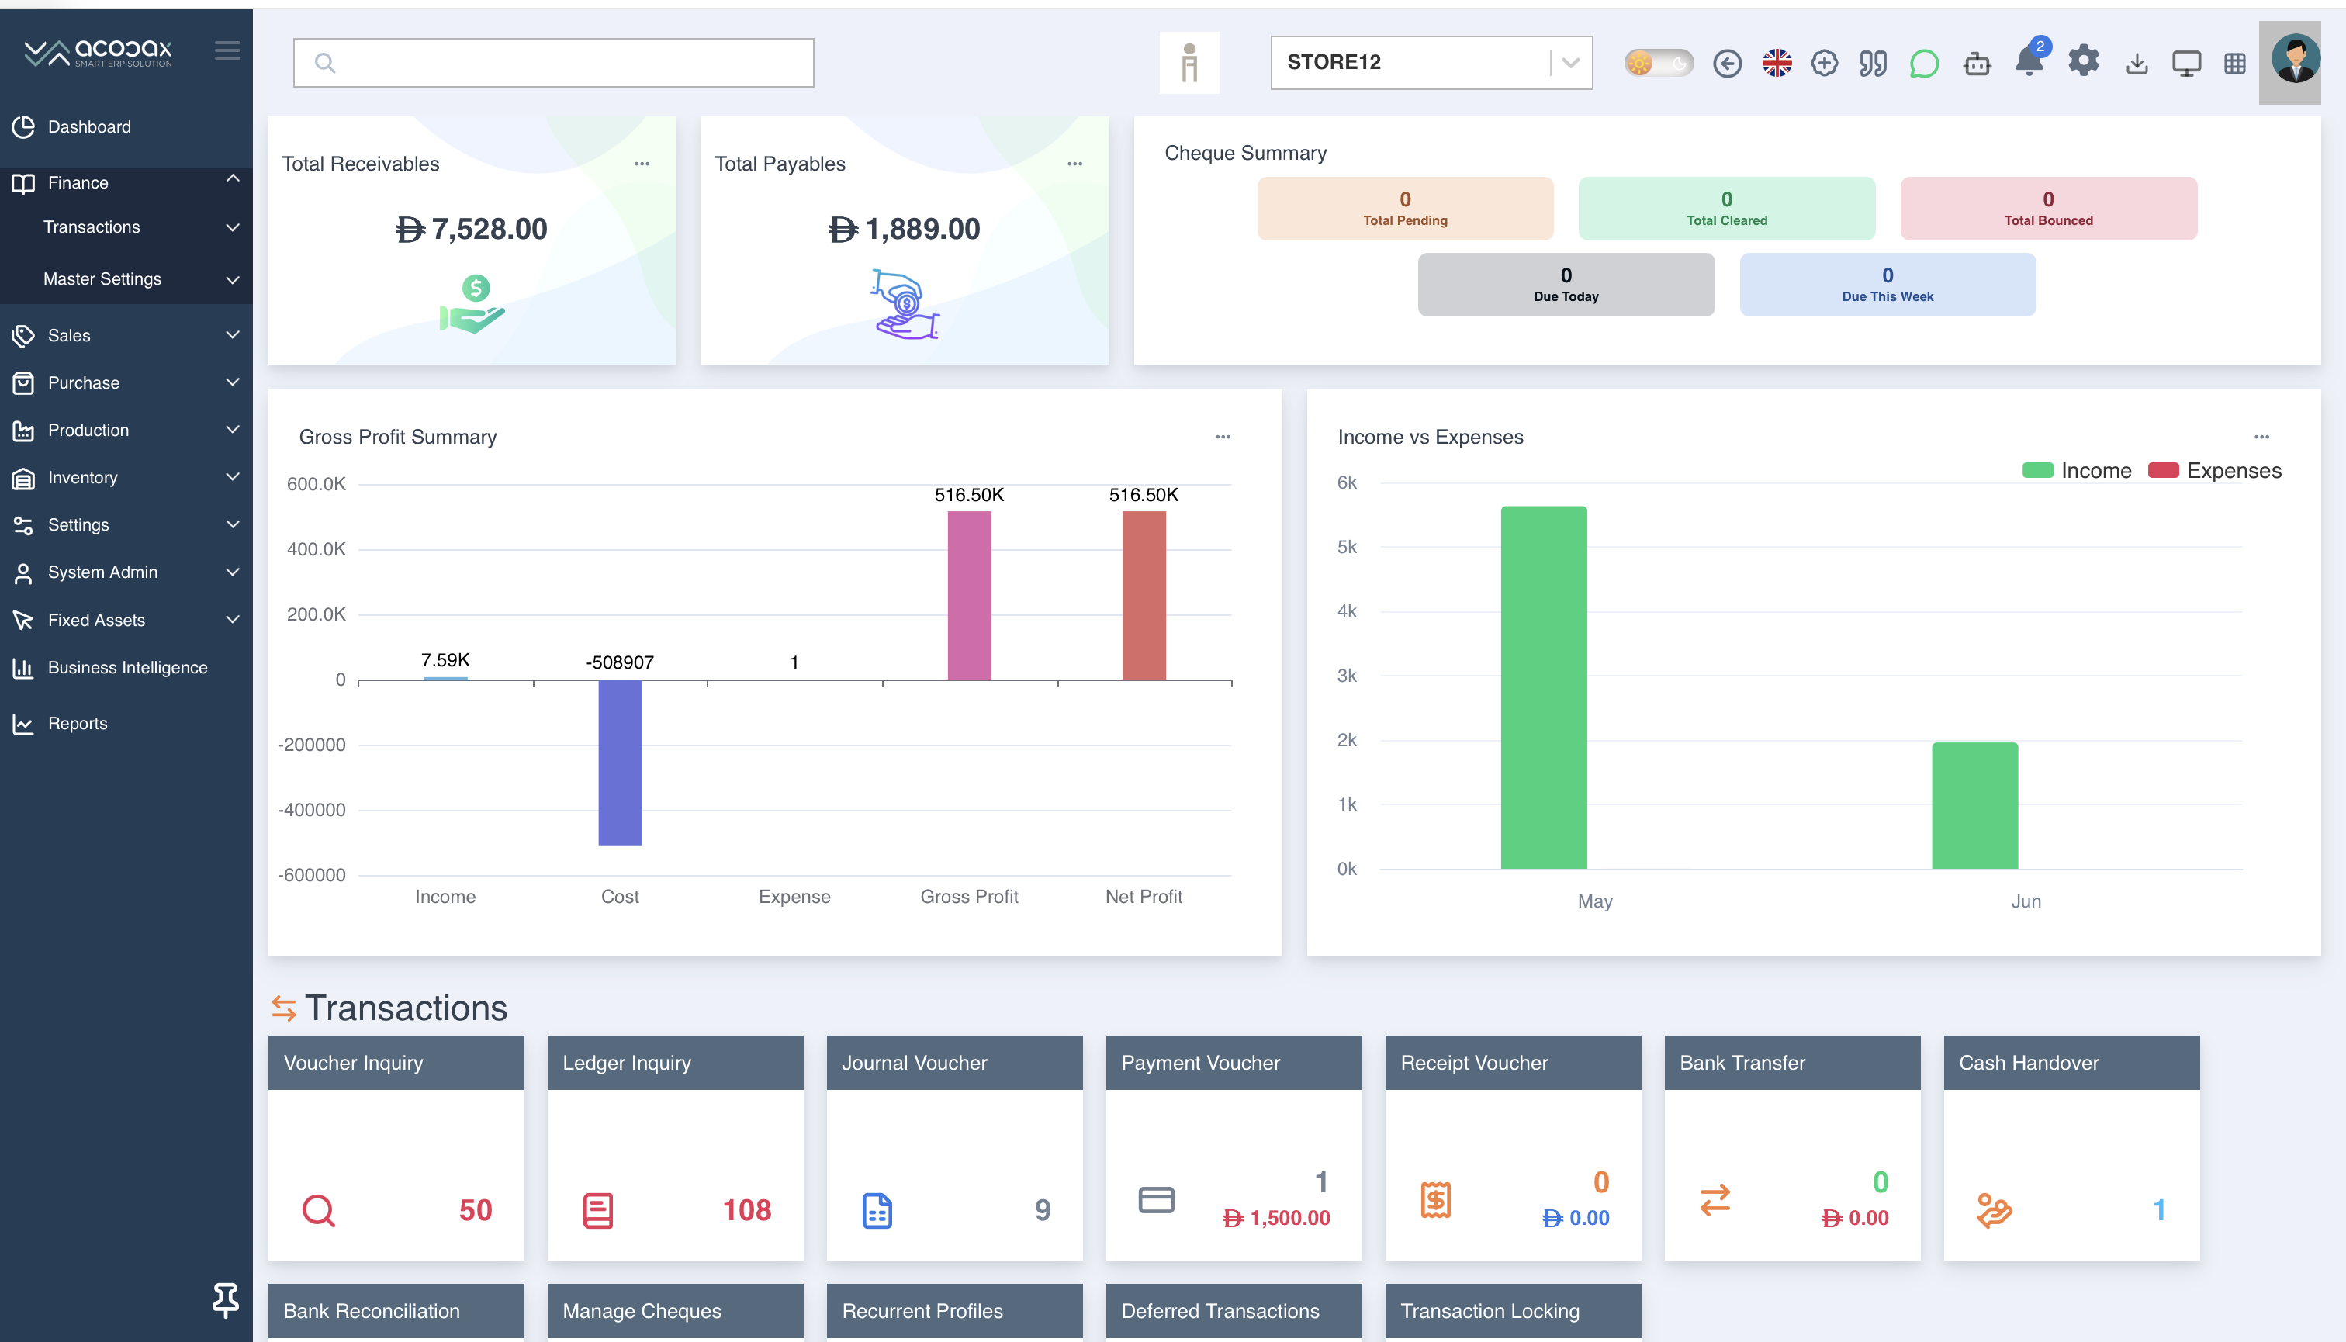2346x1342 pixels.
Task: Click the back arrow circle icon
Action: 1727,63
